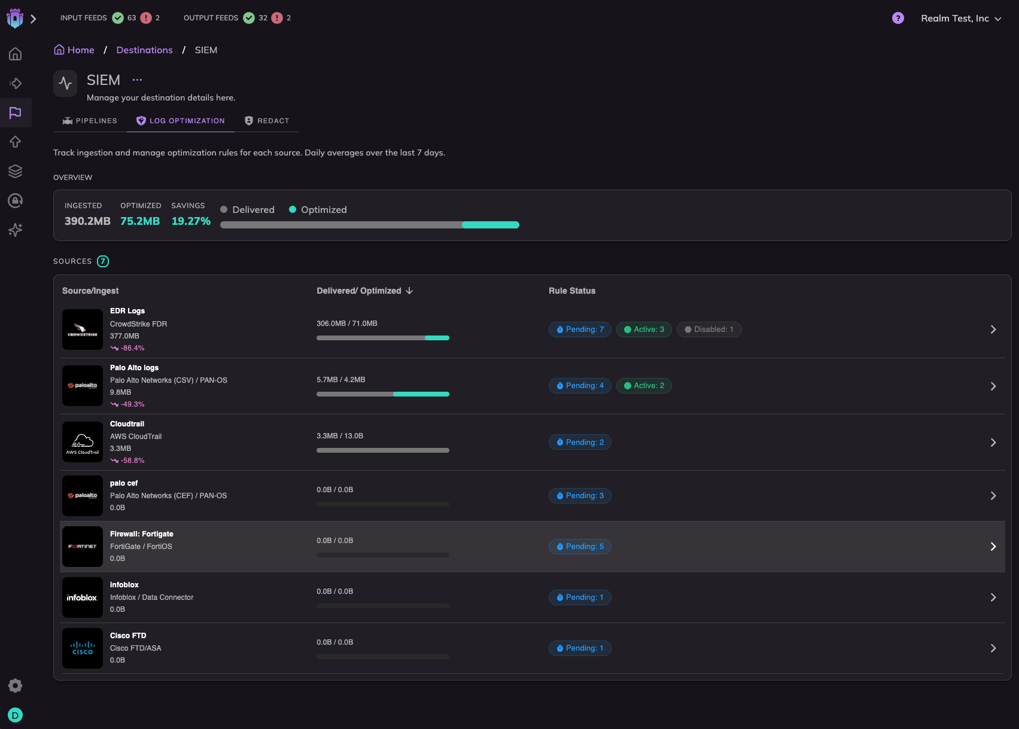Image resolution: width=1019 pixels, height=729 pixels.
Task: Click the Delivered legend gray dot
Action: tap(224, 209)
